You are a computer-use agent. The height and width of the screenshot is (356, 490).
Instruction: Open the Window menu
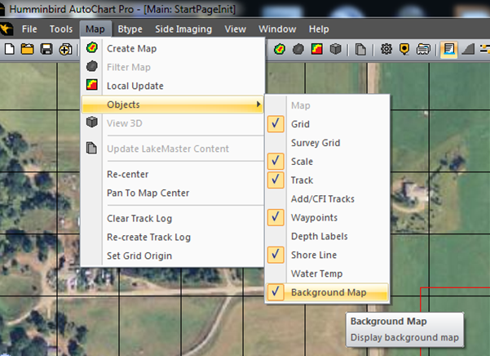(277, 29)
